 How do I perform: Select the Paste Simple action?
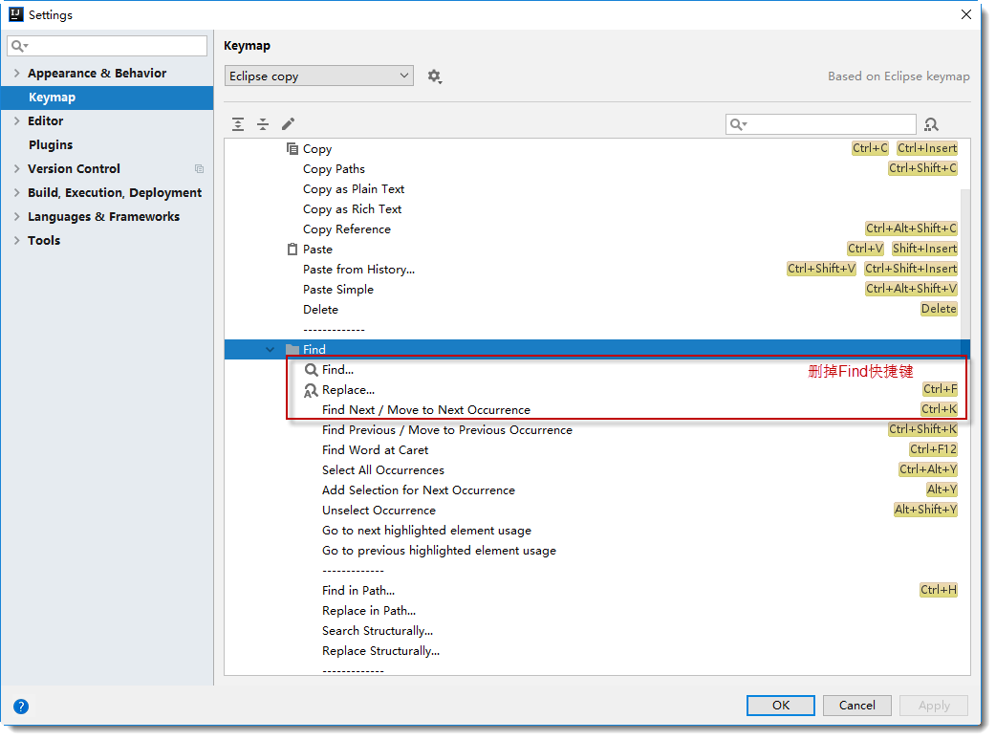coord(338,290)
